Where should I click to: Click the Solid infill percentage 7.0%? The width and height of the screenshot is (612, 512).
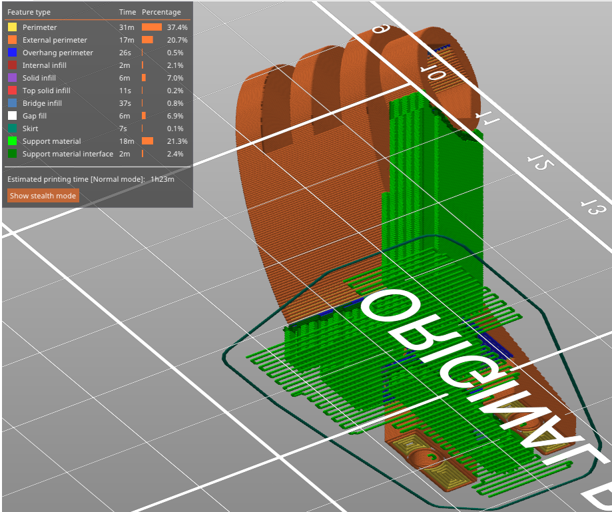tap(175, 78)
